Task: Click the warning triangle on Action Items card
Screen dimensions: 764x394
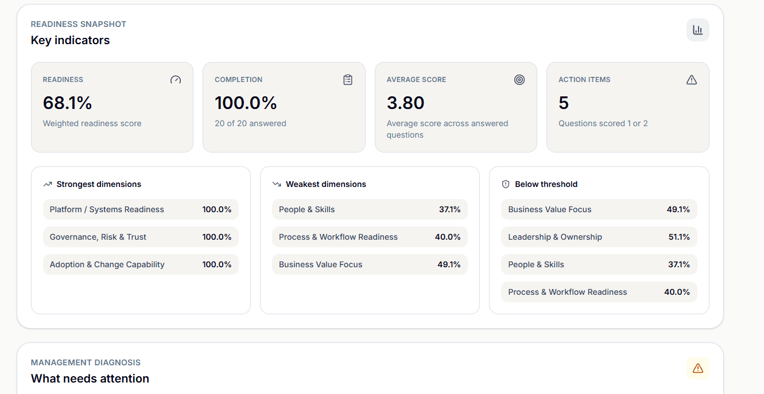Action: (x=692, y=80)
